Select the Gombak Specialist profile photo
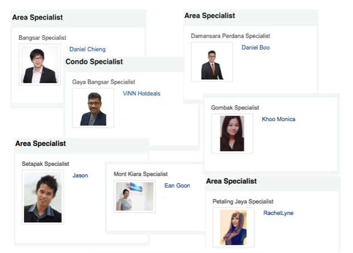Viewport: 353px width, 253px height. click(232, 133)
